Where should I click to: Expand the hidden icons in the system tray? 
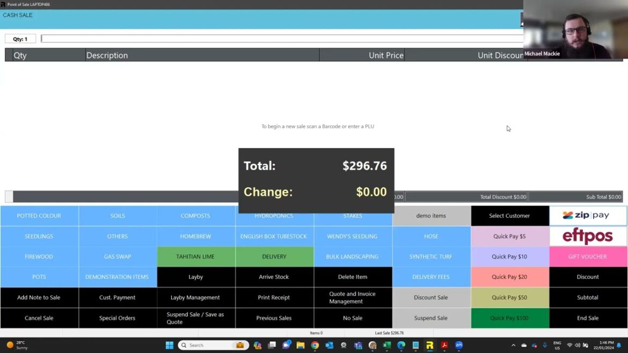514,344
